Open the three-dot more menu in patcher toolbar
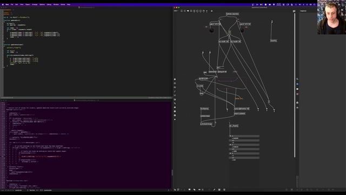The width and height of the screenshot is (346, 195). 207,11
